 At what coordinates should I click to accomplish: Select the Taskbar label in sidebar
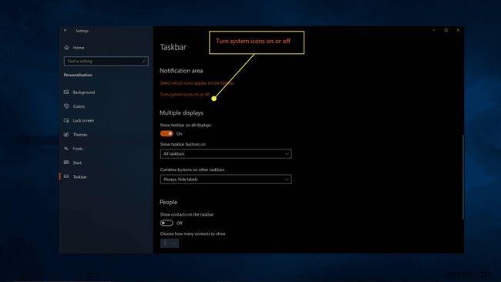(80, 177)
